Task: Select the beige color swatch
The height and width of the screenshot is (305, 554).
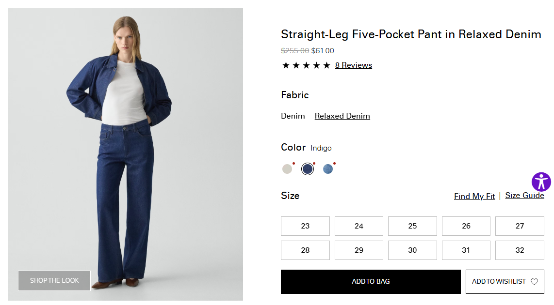Action: [x=287, y=169]
